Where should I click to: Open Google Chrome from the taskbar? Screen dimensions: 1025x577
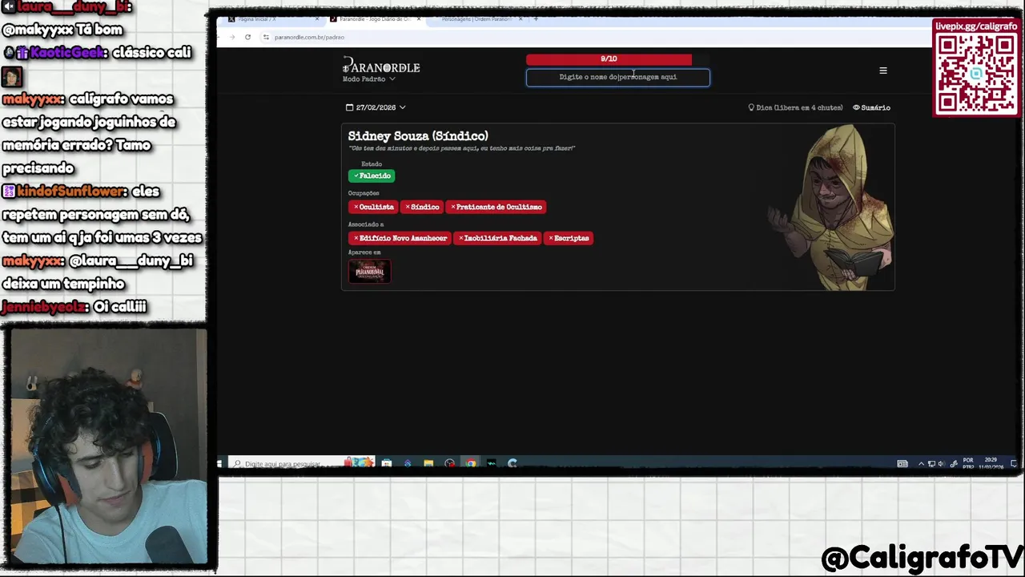[471, 463]
